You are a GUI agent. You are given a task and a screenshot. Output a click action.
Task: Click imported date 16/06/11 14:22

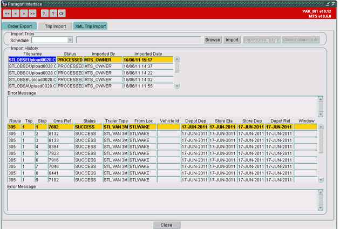[148, 73]
